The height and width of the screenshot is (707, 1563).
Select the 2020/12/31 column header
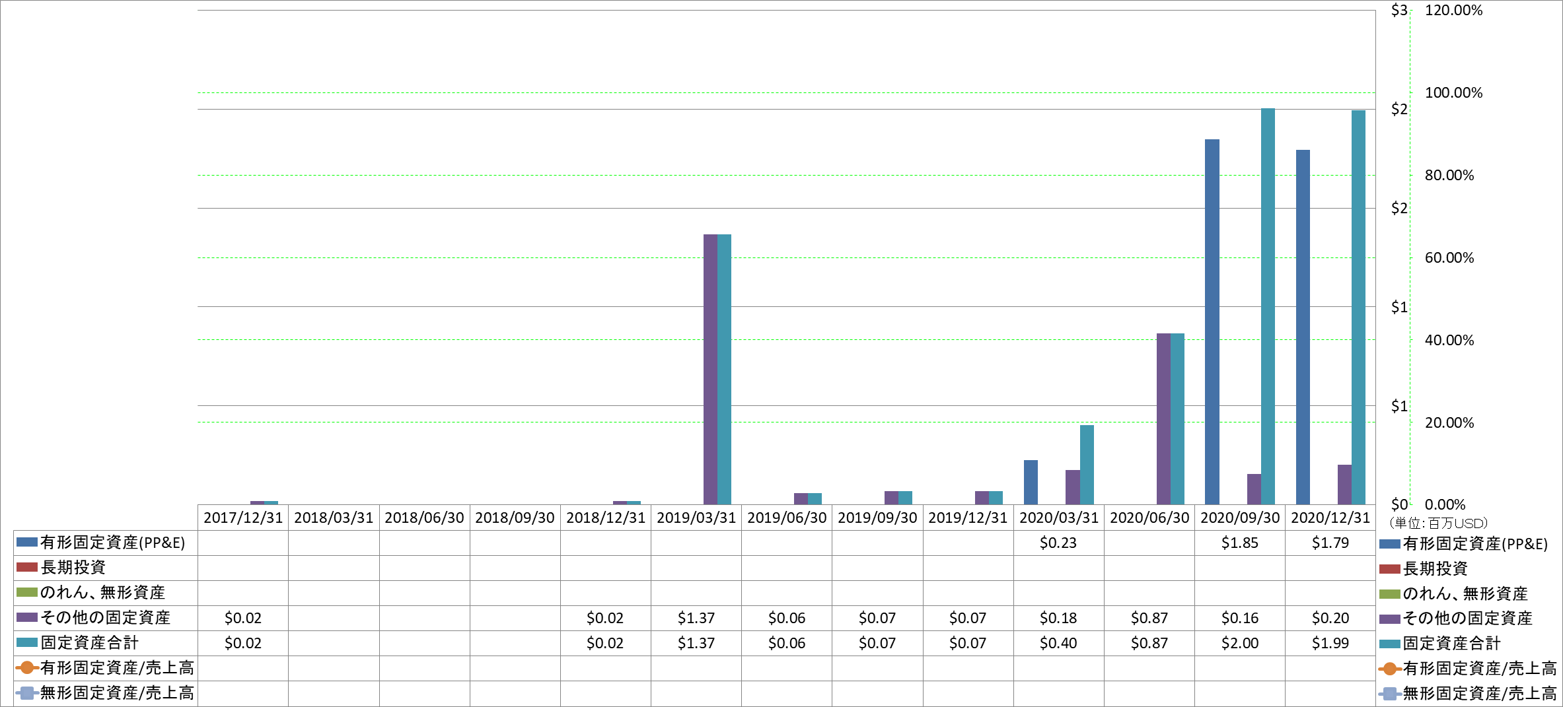[x=1330, y=518]
